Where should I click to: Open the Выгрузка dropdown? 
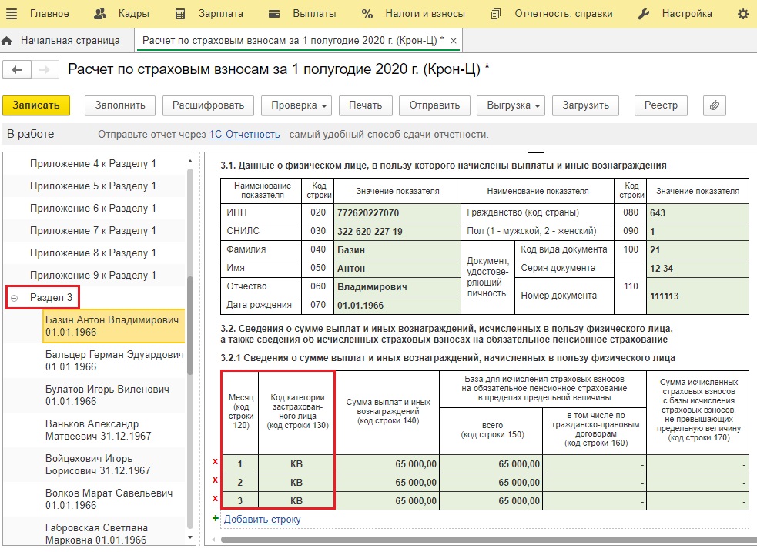(x=511, y=105)
